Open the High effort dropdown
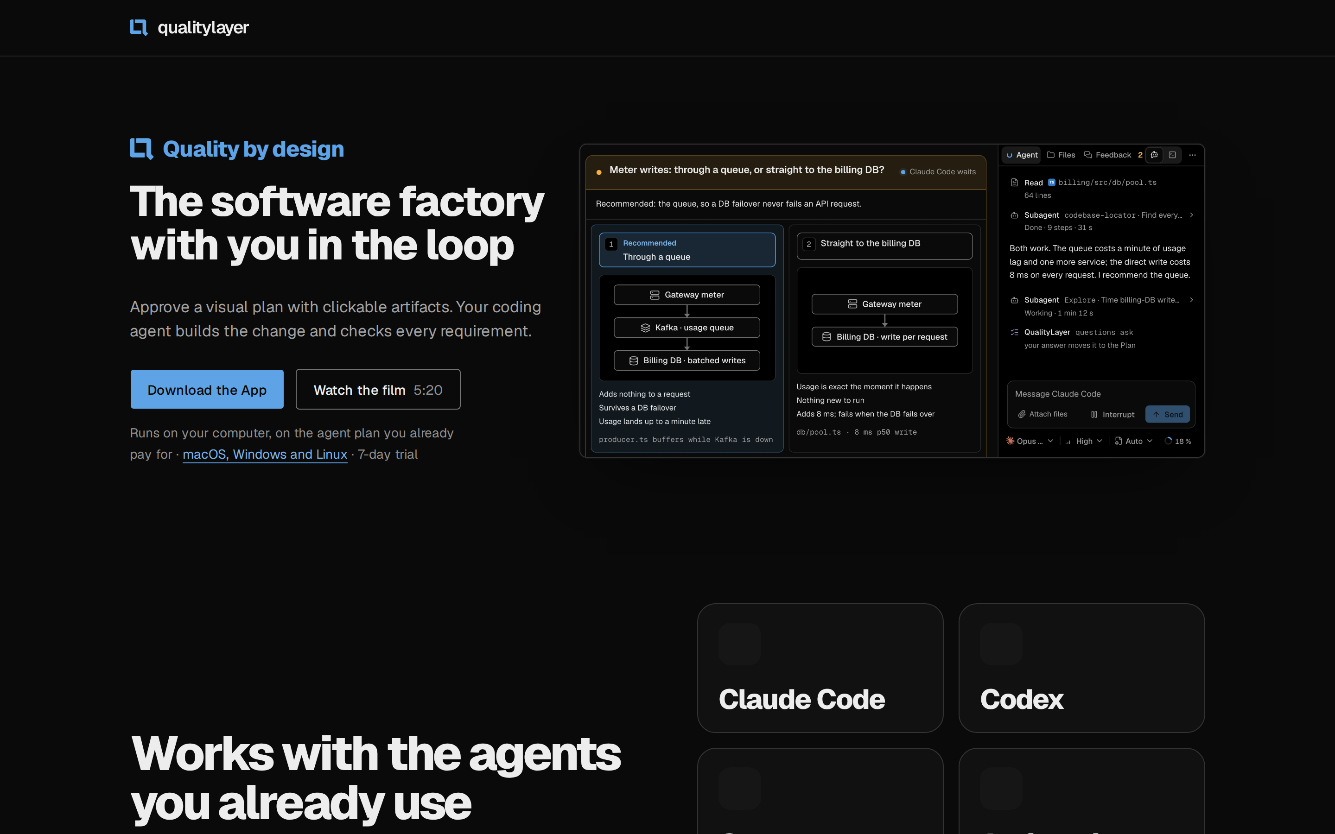 click(x=1084, y=441)
